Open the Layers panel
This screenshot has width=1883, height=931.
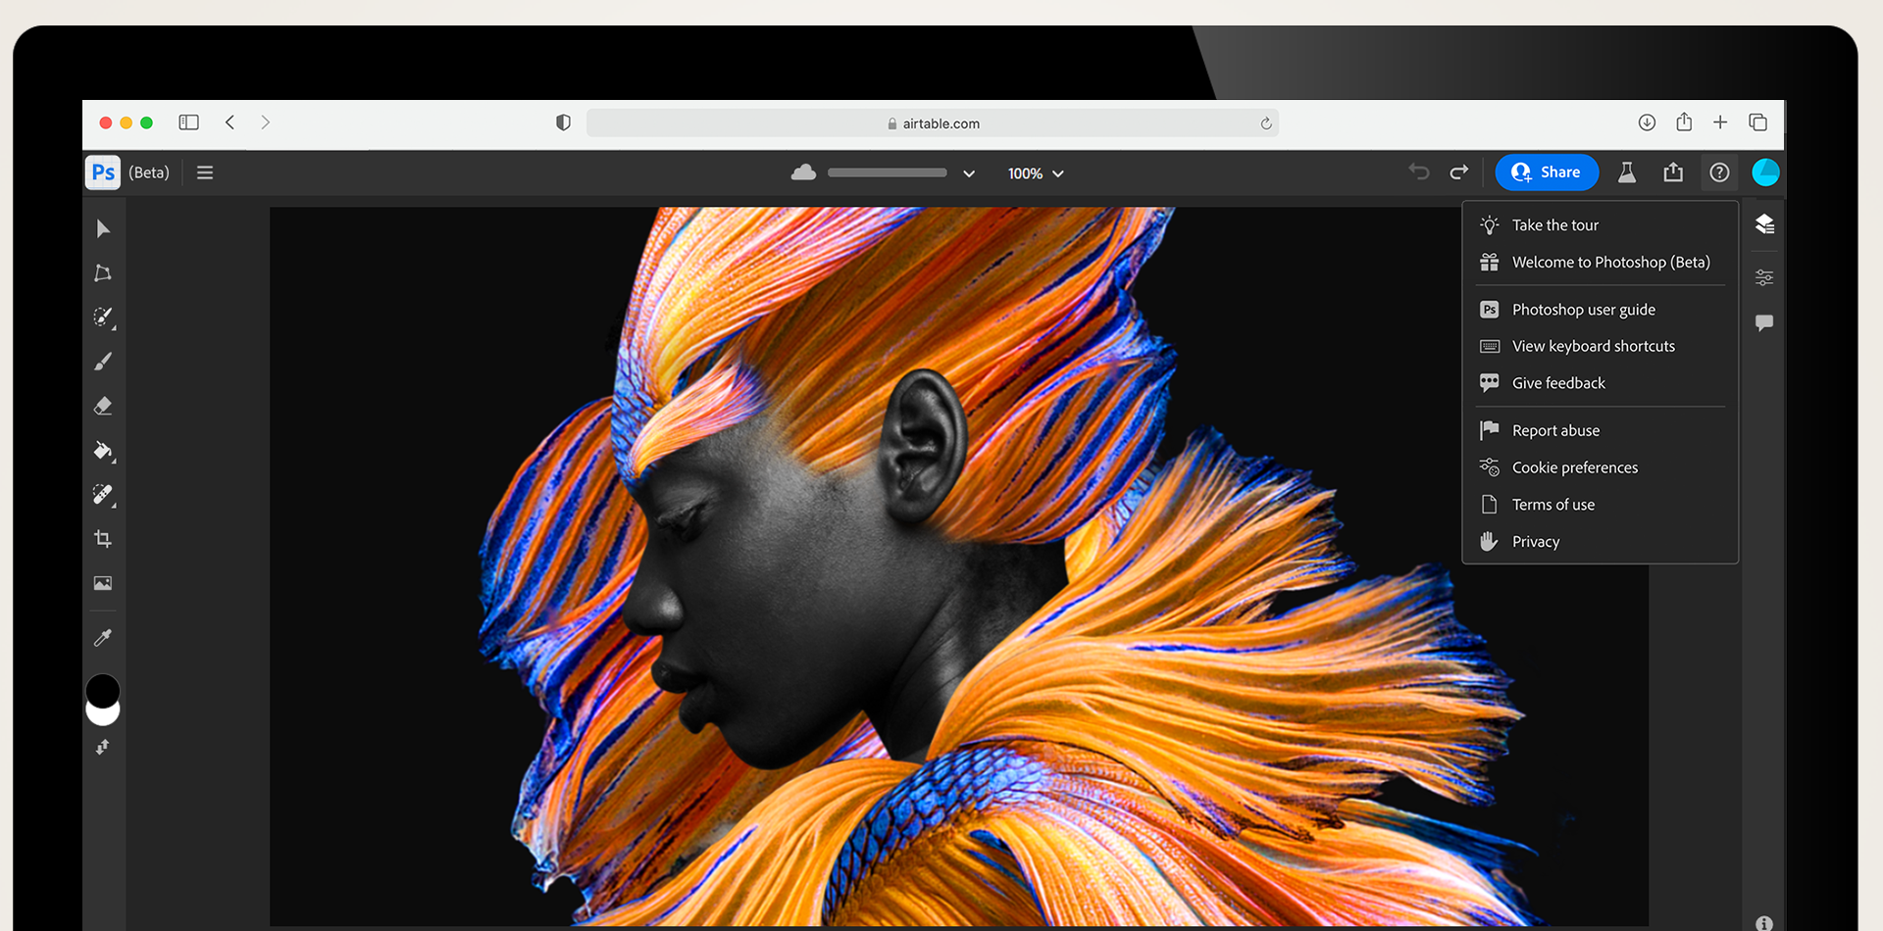1763,224
